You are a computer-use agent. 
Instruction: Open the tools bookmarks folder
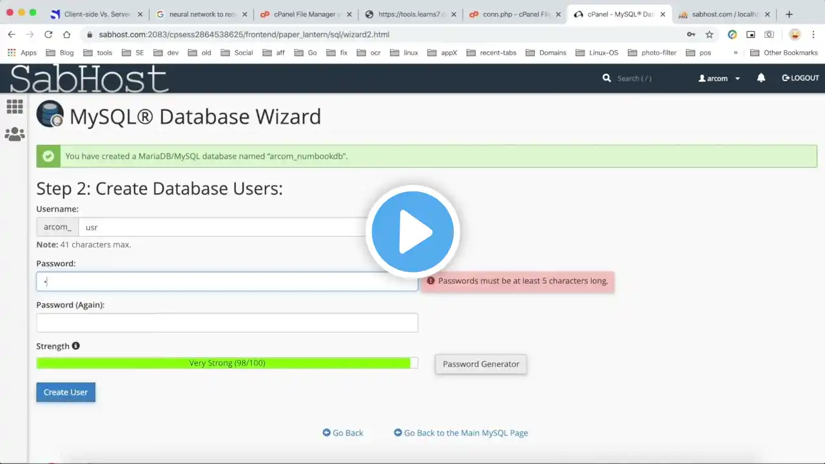coord(97,53)
